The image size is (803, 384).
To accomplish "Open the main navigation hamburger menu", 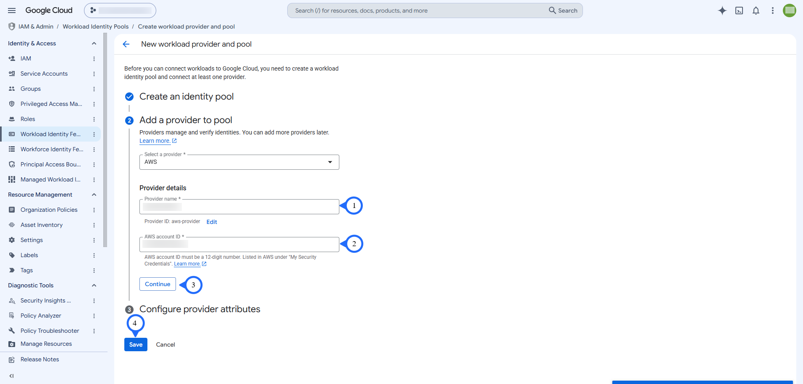I will 12,11.
